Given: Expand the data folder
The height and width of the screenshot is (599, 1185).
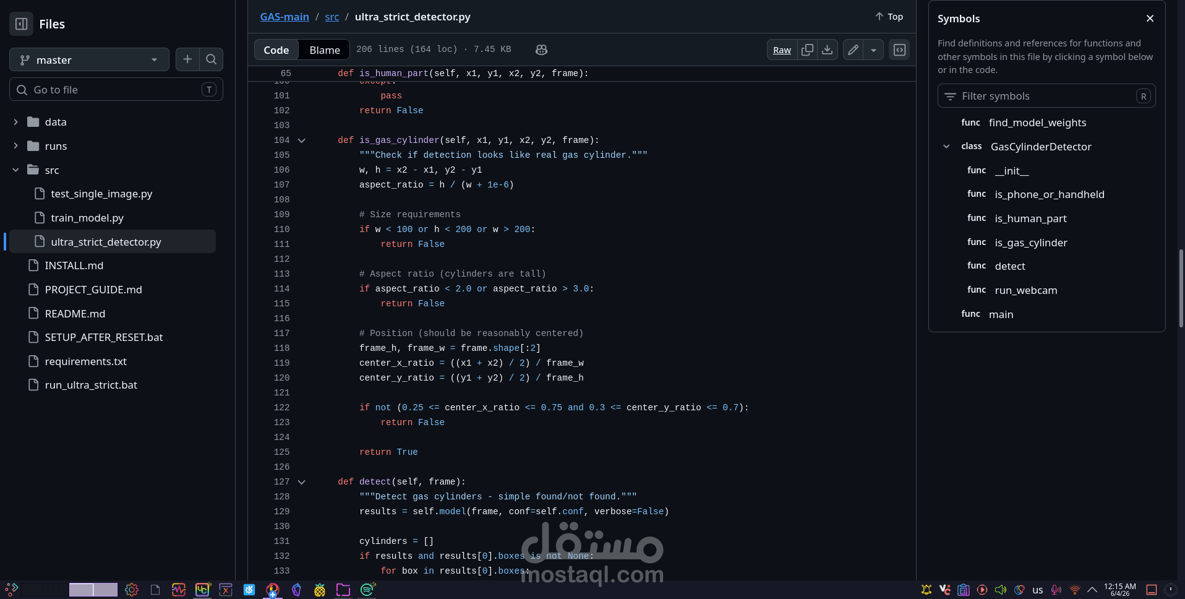Looking at the screenshot, I should [x=16, y=122].
